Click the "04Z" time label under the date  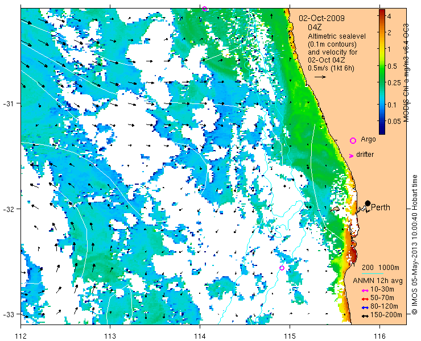coord(315,27)
